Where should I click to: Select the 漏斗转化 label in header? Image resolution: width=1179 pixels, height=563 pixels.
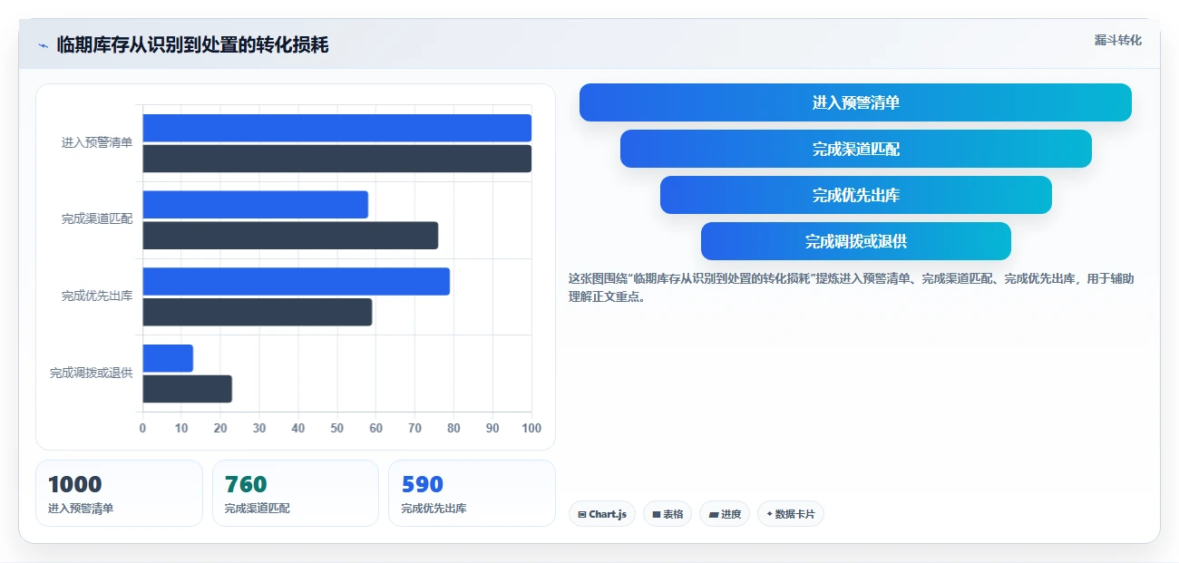1117,41
